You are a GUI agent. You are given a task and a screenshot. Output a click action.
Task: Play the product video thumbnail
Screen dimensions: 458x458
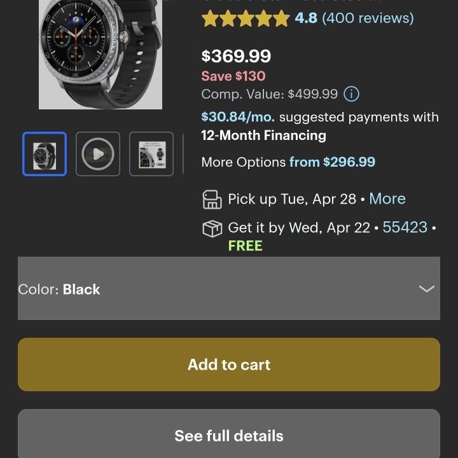(98, 154)
